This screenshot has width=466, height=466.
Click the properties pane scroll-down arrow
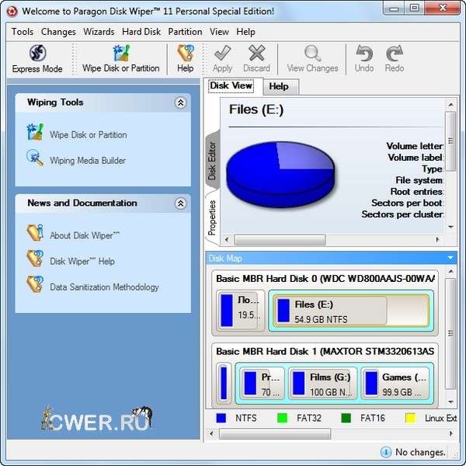(x=450, y=227)
